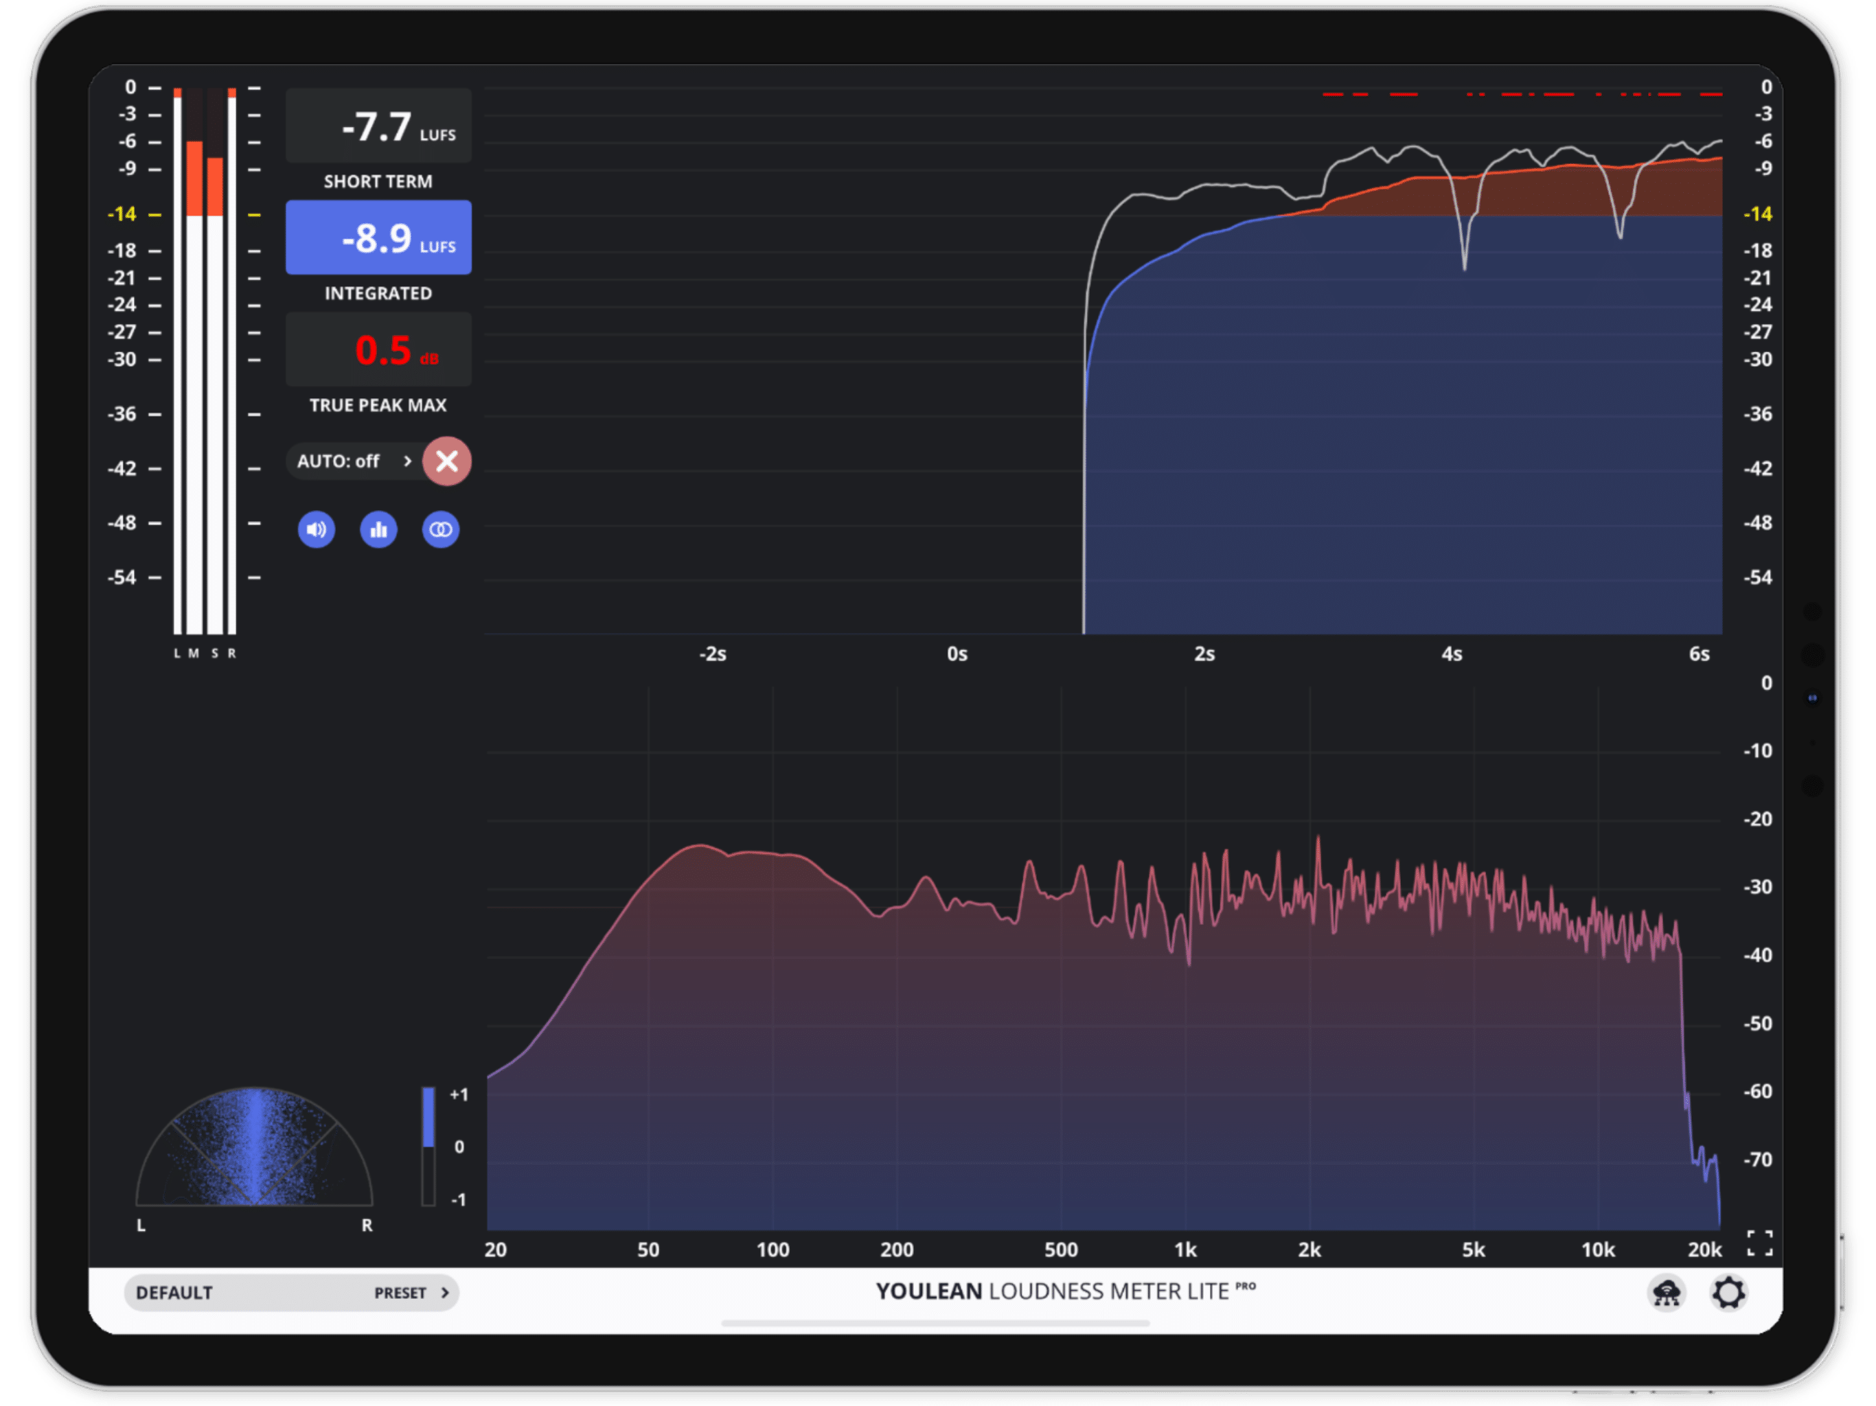The image size is (1876, 1406).
Task: Click the PRESET chevron arrow
Action: click(444, 1293)
